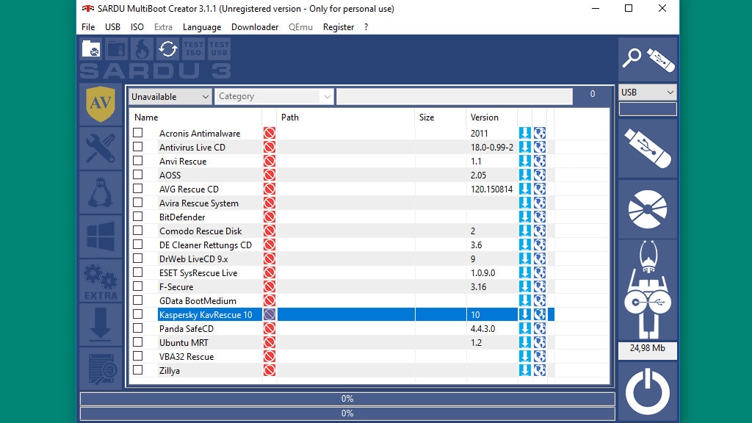Viewport: 752px width, 423px height.
Task: Click version 18.0-0.99-2 cell
Action: coord(492,147)
